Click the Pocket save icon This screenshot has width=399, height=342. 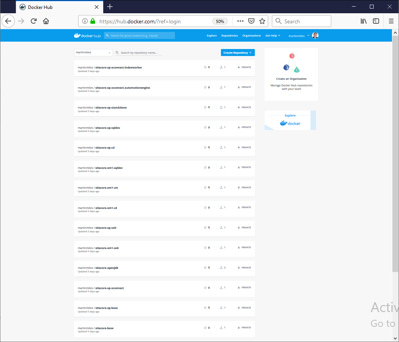click(x=251, y=21)
